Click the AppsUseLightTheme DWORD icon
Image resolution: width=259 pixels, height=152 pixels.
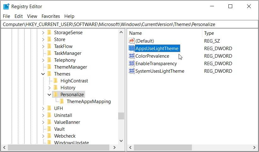[x=132, y=48]
